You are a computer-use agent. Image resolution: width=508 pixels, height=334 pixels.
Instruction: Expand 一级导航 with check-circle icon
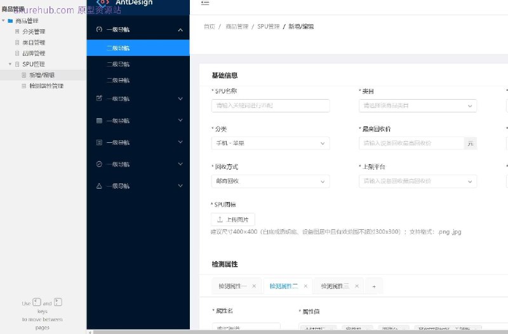pyautogui.click(x=180, y=164)
